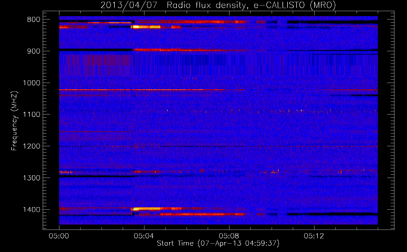The height and width of the screenshot is (252, 407).
Task: Click the 1100 frequency tick label
Action: coord(31,115)
